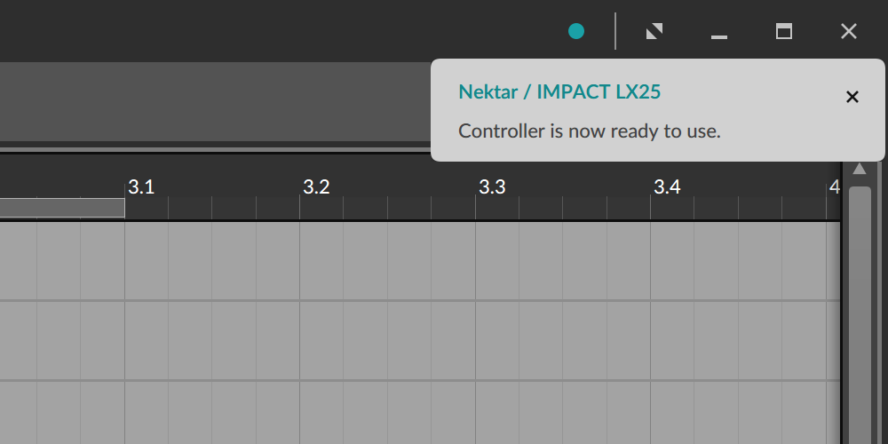Maximize the application window
Screen dimensions: 888x444
[x=784, y=32]
